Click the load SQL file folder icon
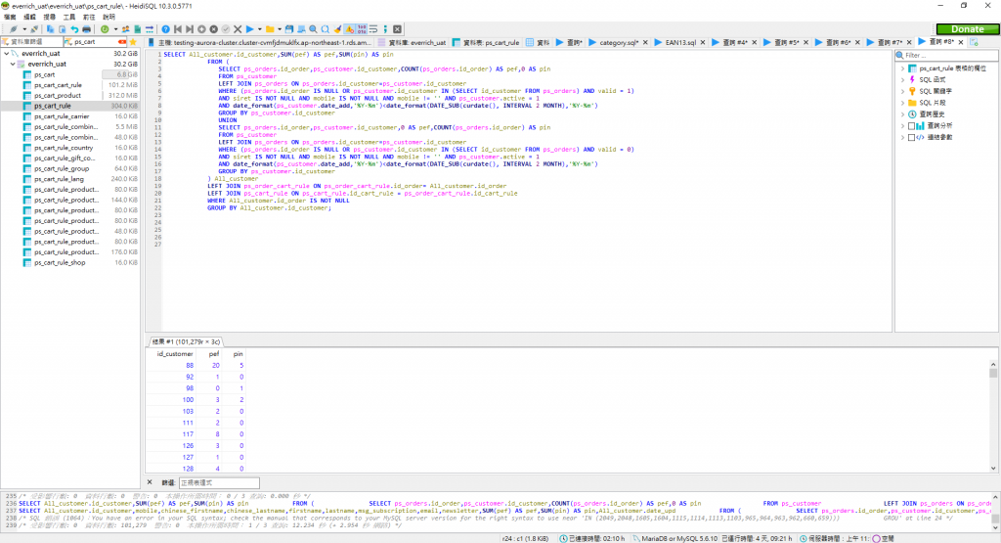The width and height of the screenshot is (1001, 543). point(270,29)
